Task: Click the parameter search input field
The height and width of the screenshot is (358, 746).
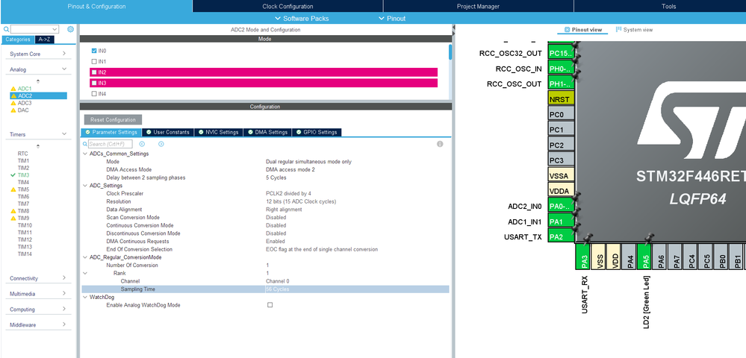Action: 111,144
